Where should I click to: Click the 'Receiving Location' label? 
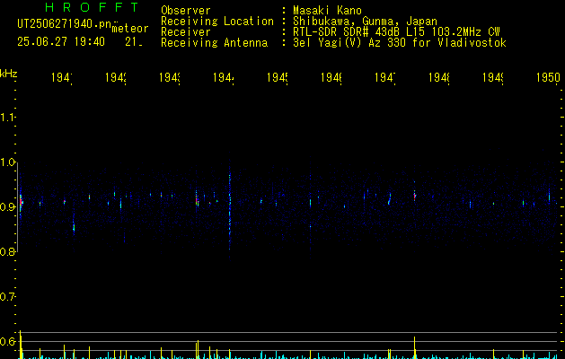pos(217,22)
